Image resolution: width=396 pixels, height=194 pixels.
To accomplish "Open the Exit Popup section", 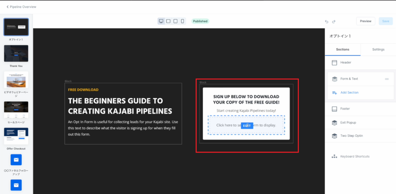I will 360,123.
